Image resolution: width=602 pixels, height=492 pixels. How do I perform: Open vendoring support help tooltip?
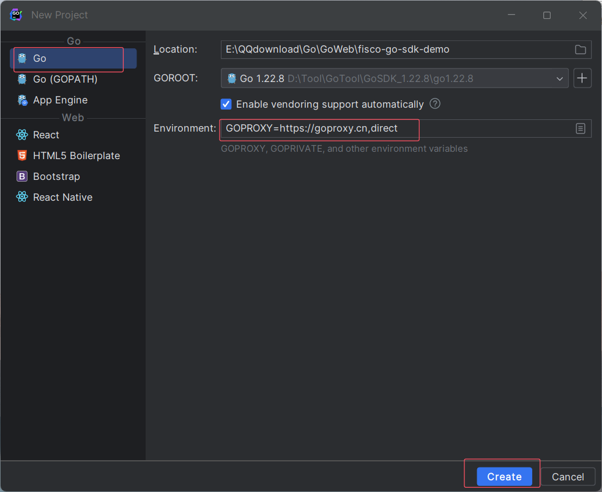pos(434,104)
